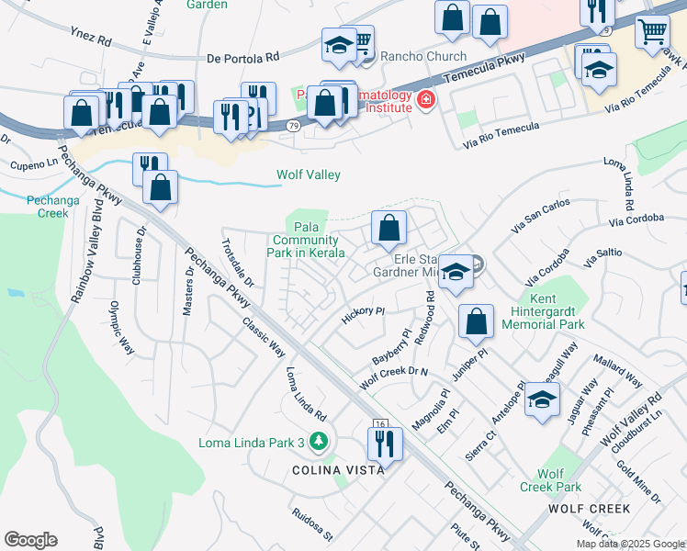Select the shopping bag marker on Juniper Pl

pos(477,322)
